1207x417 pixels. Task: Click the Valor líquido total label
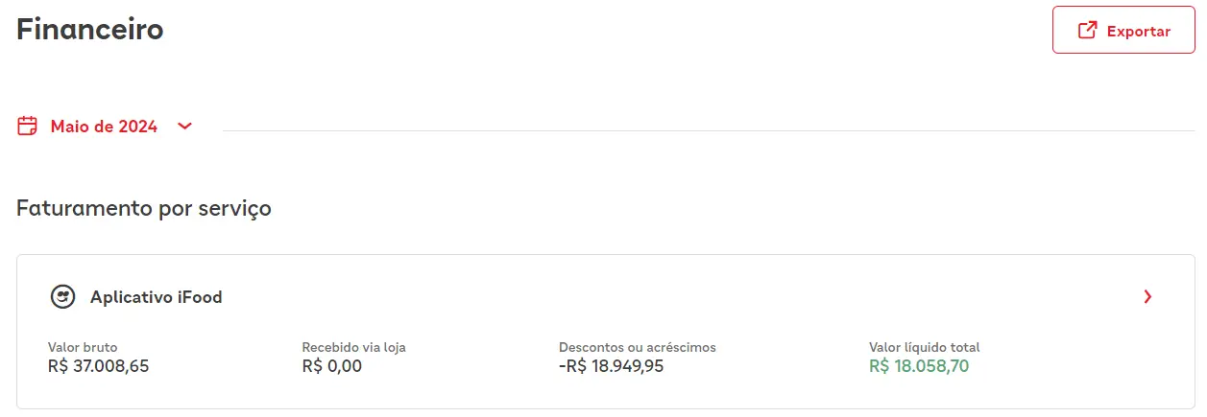[x=925, y=347]
